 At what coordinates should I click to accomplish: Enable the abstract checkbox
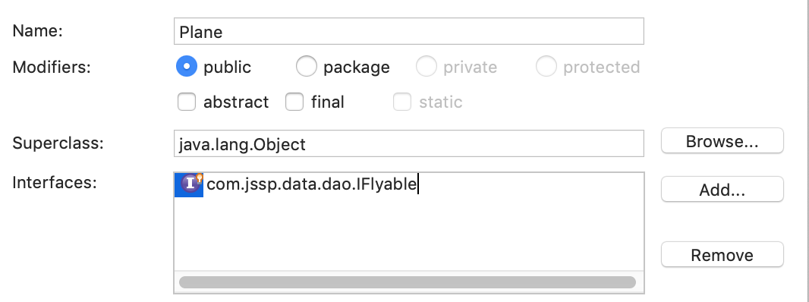(187, 102)
